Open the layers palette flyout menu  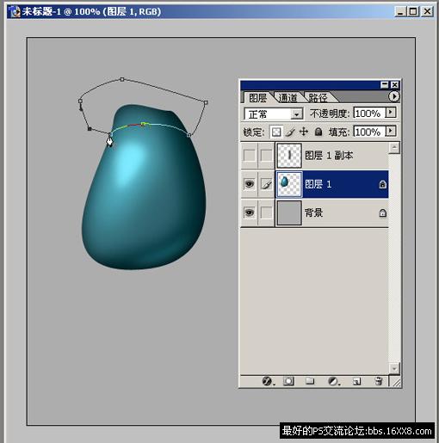pos(394,96)
